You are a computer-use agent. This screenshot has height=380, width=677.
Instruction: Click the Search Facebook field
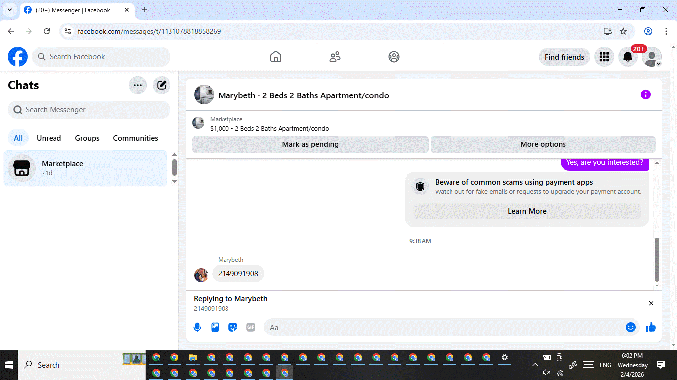pos(101,57)
